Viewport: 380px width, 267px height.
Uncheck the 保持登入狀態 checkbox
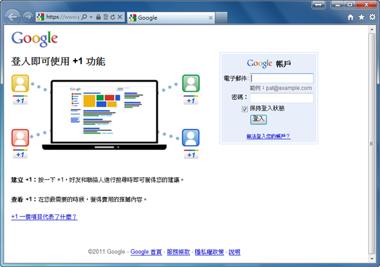pyautogui.click(x=244, y=109)
